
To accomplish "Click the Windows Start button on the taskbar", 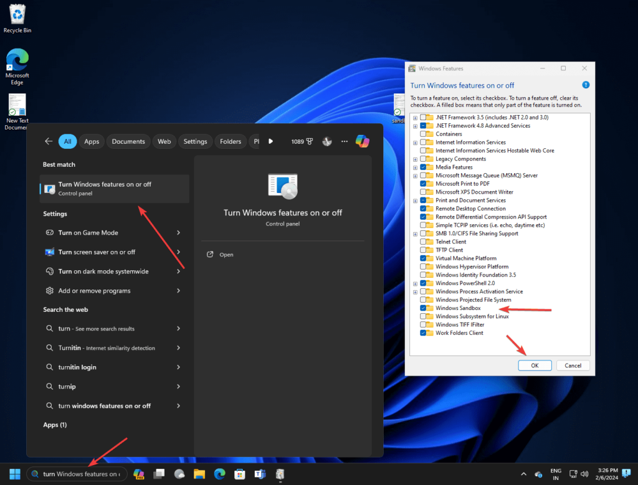I will (15, 474).
